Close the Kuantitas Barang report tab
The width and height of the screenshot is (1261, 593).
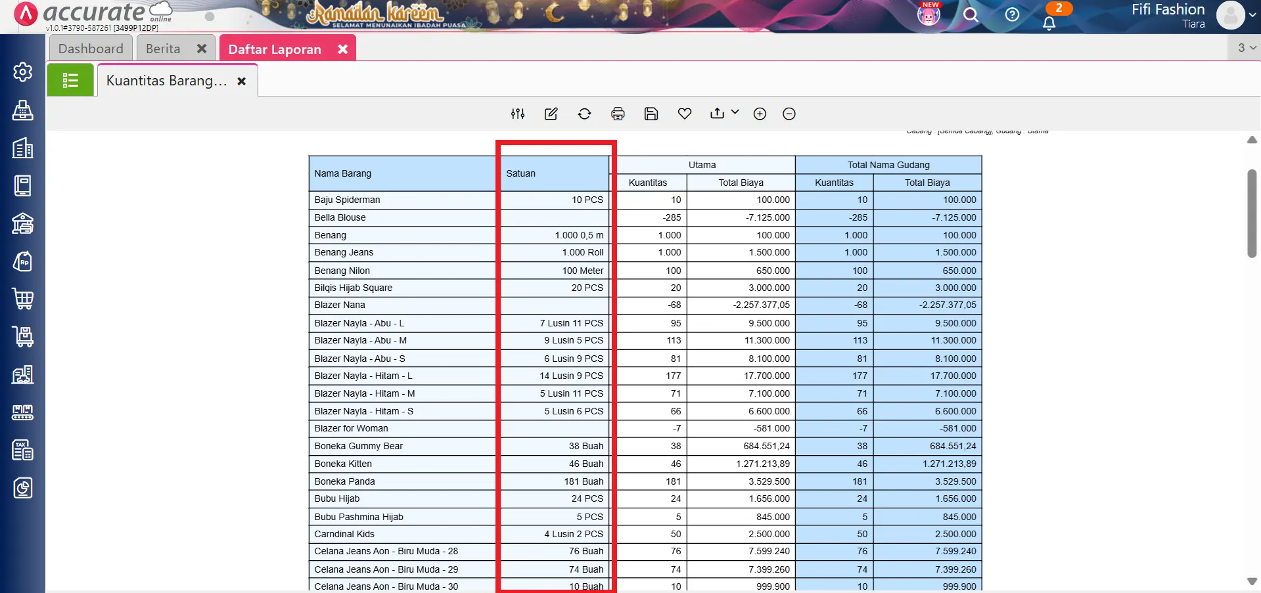242,81
